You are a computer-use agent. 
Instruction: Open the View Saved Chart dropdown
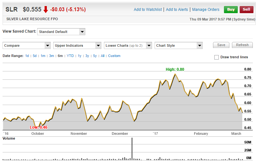(61, 32)
